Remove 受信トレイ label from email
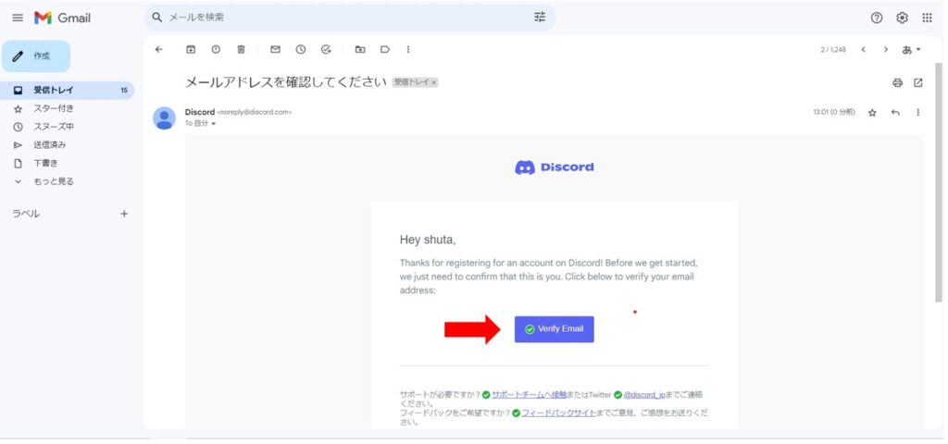Viewport: 948px width, 444px height. coord(433,82)
